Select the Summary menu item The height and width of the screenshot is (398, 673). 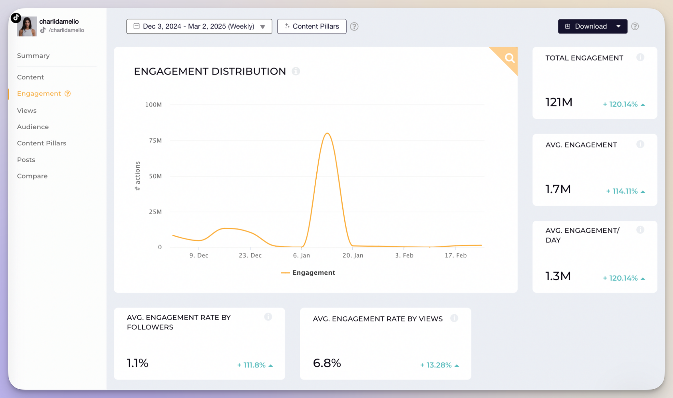click(33, 56)
